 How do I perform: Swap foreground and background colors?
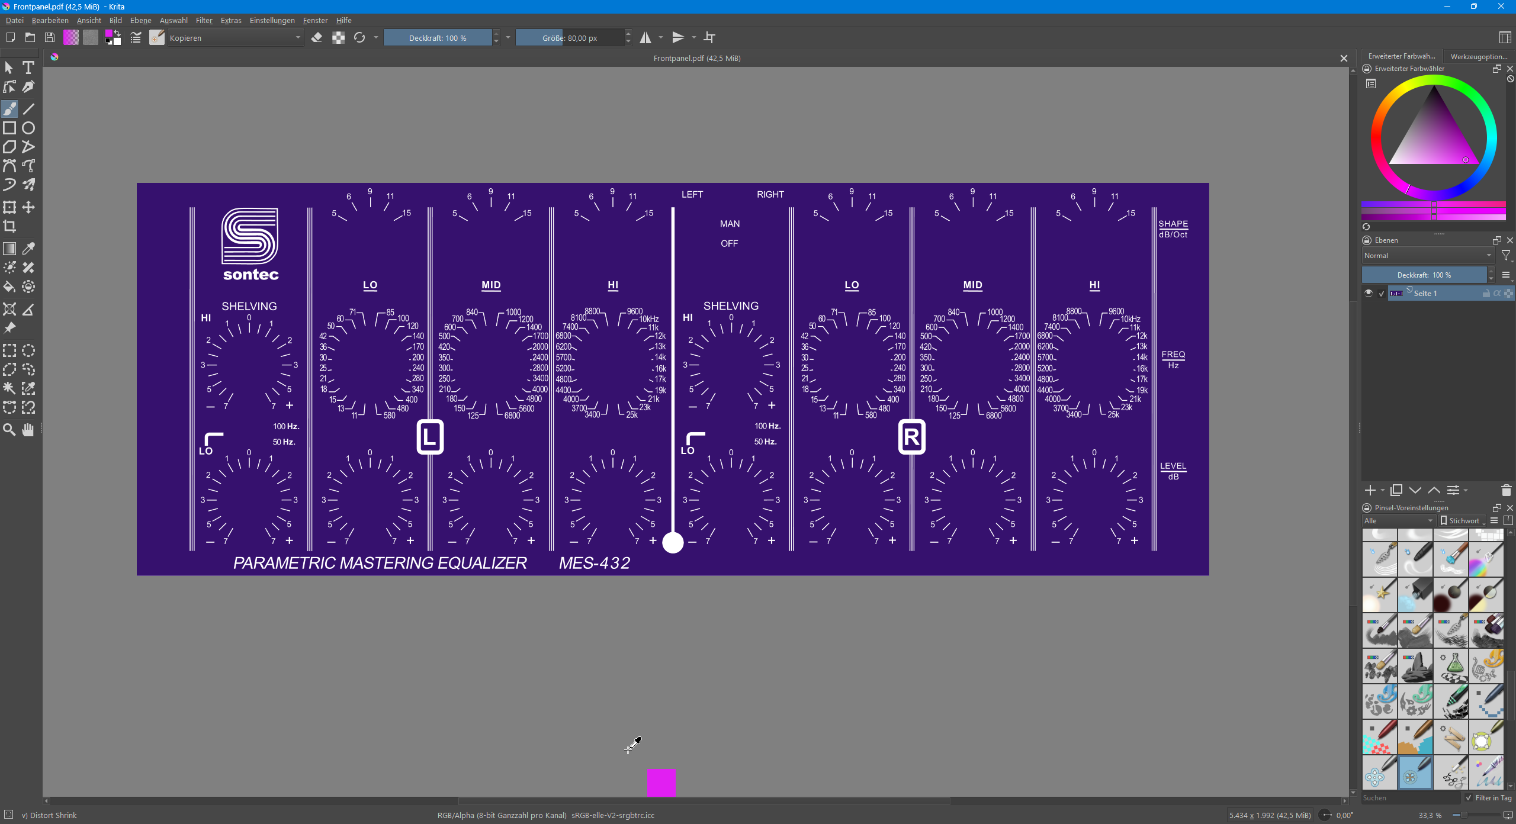click(117, 33)
